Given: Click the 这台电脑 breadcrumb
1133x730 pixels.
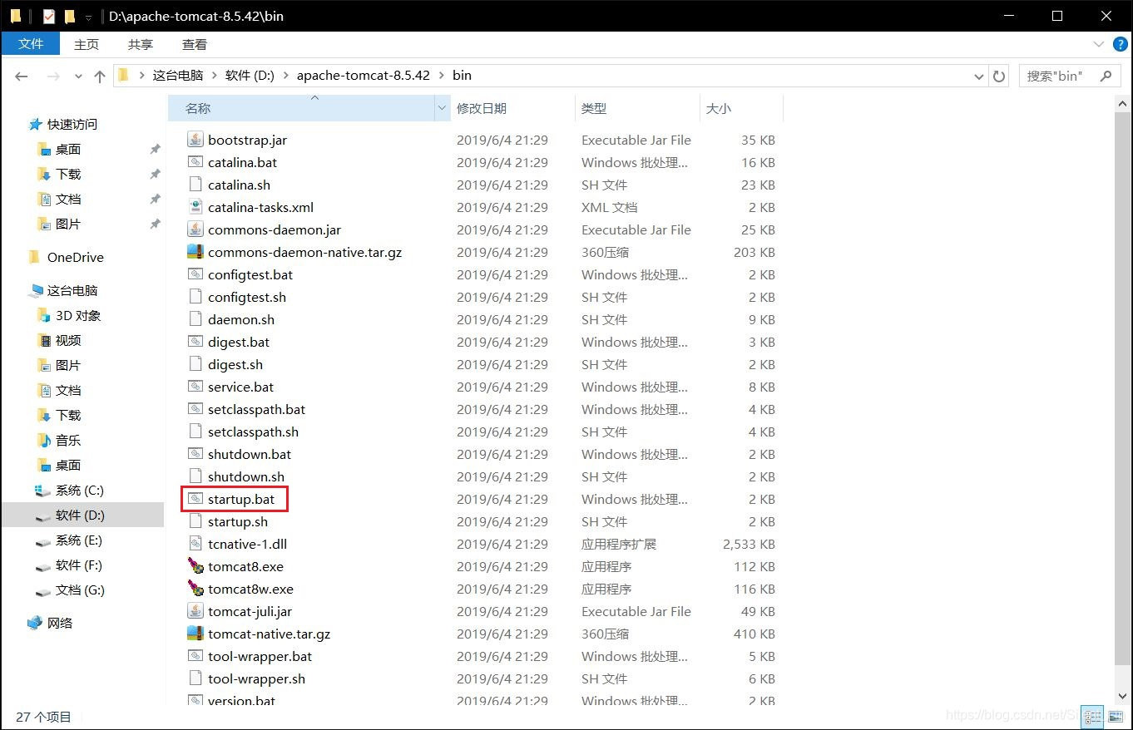Looking at the screenshot, I should tap(178, 75).
